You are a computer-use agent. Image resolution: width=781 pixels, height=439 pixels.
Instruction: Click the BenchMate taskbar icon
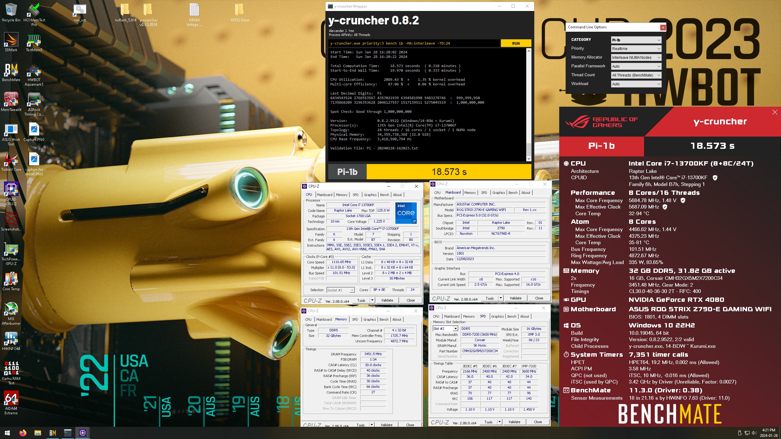click(x=53, y=433)
